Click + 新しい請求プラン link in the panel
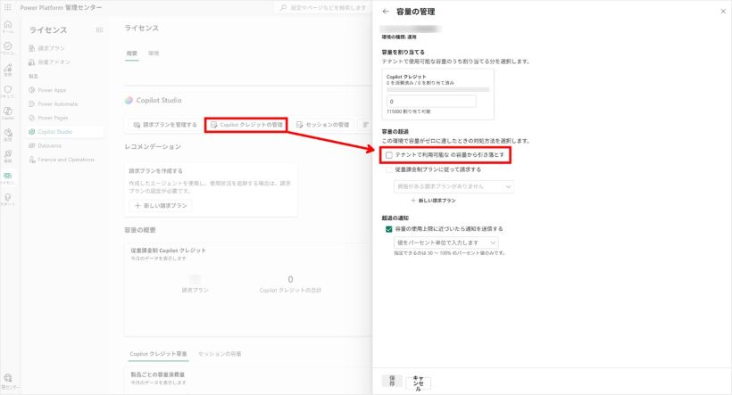Viewport: 732px width, 395px height. 433,201
